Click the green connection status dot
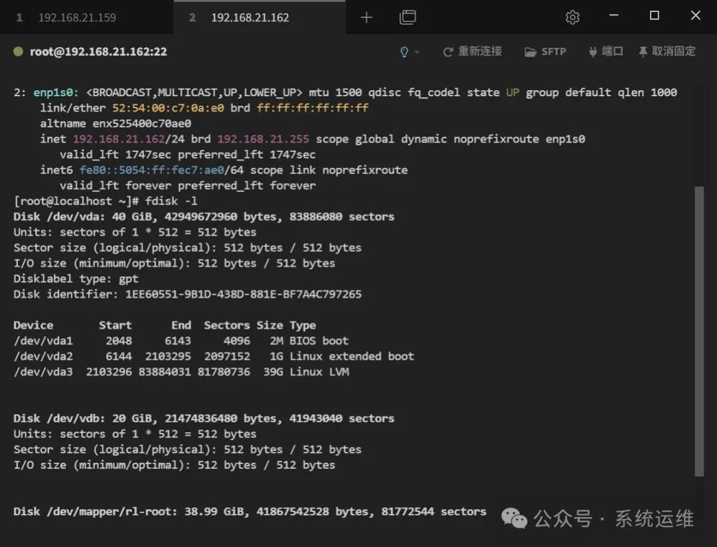 [x=19, y=52]
